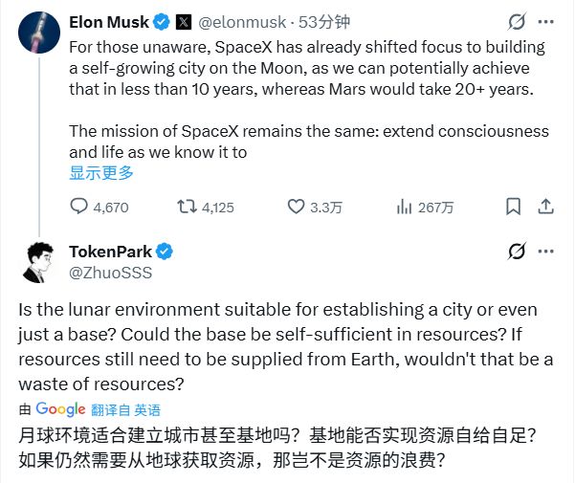
Task: Click the reply icon on Elon's tweet
Action: click(80, 207)
